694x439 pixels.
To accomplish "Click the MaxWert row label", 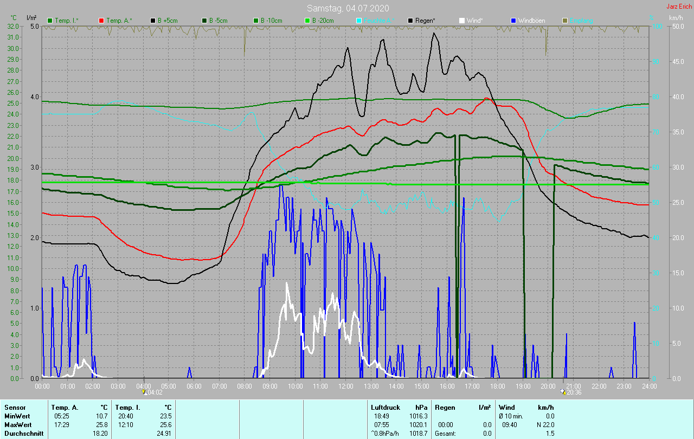I will click(17, 425).
